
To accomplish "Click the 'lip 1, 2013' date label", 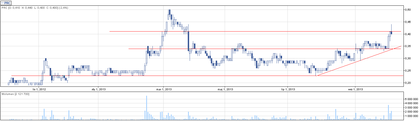I will (x=288, y=89).
